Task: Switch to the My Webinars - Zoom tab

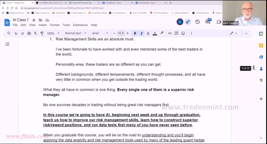Action: point(118,3)
